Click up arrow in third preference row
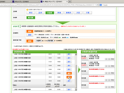This screenshot has width=124, height=93. coord(106,73)
